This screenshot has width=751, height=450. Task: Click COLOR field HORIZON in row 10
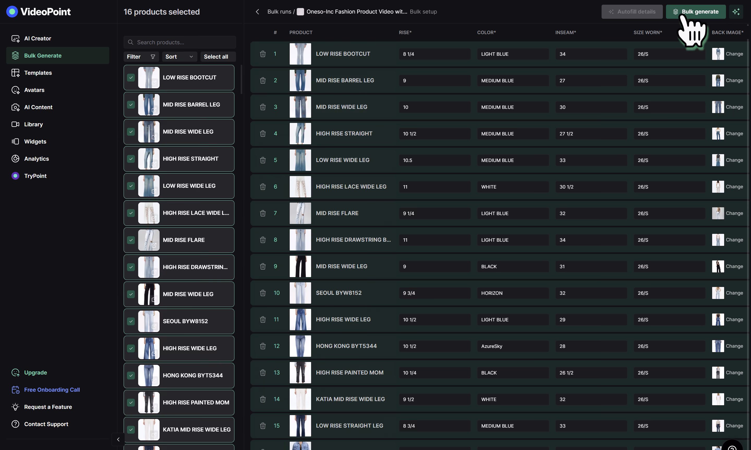pyautogui.click(x=513, y=293)
